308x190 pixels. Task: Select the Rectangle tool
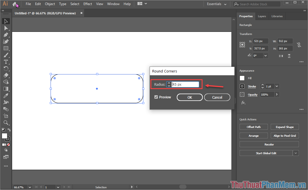click(x=6, y=48)
